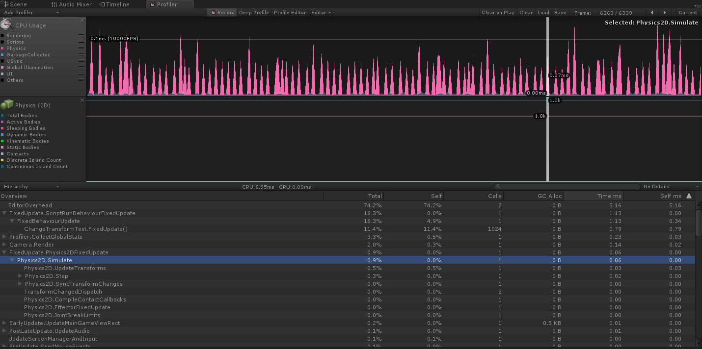Screen dimensions: 702x349
Task: Toggle Physics category in CPU chart
Action: 2,49
